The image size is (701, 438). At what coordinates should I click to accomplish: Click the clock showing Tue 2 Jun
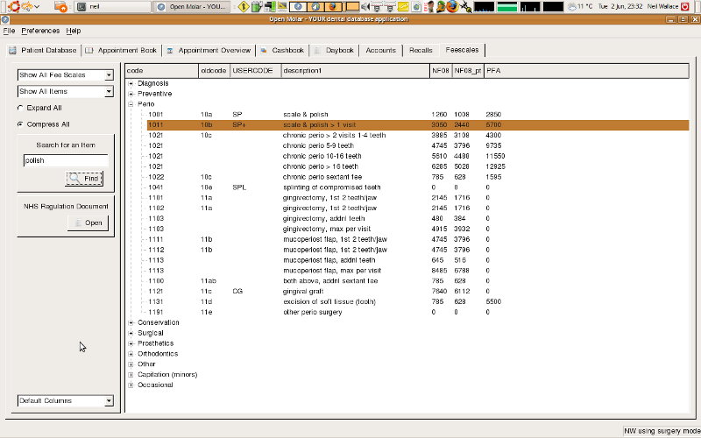[620, 6]
